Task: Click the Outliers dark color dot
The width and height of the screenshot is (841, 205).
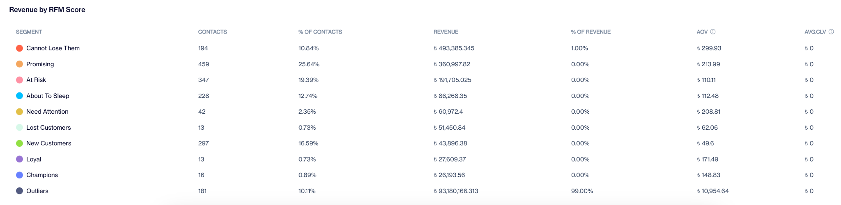Action: 19,191
